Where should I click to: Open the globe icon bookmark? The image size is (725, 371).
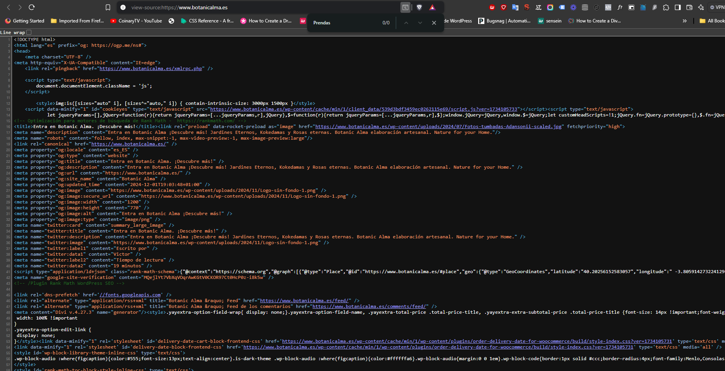(x=171, y=21)
